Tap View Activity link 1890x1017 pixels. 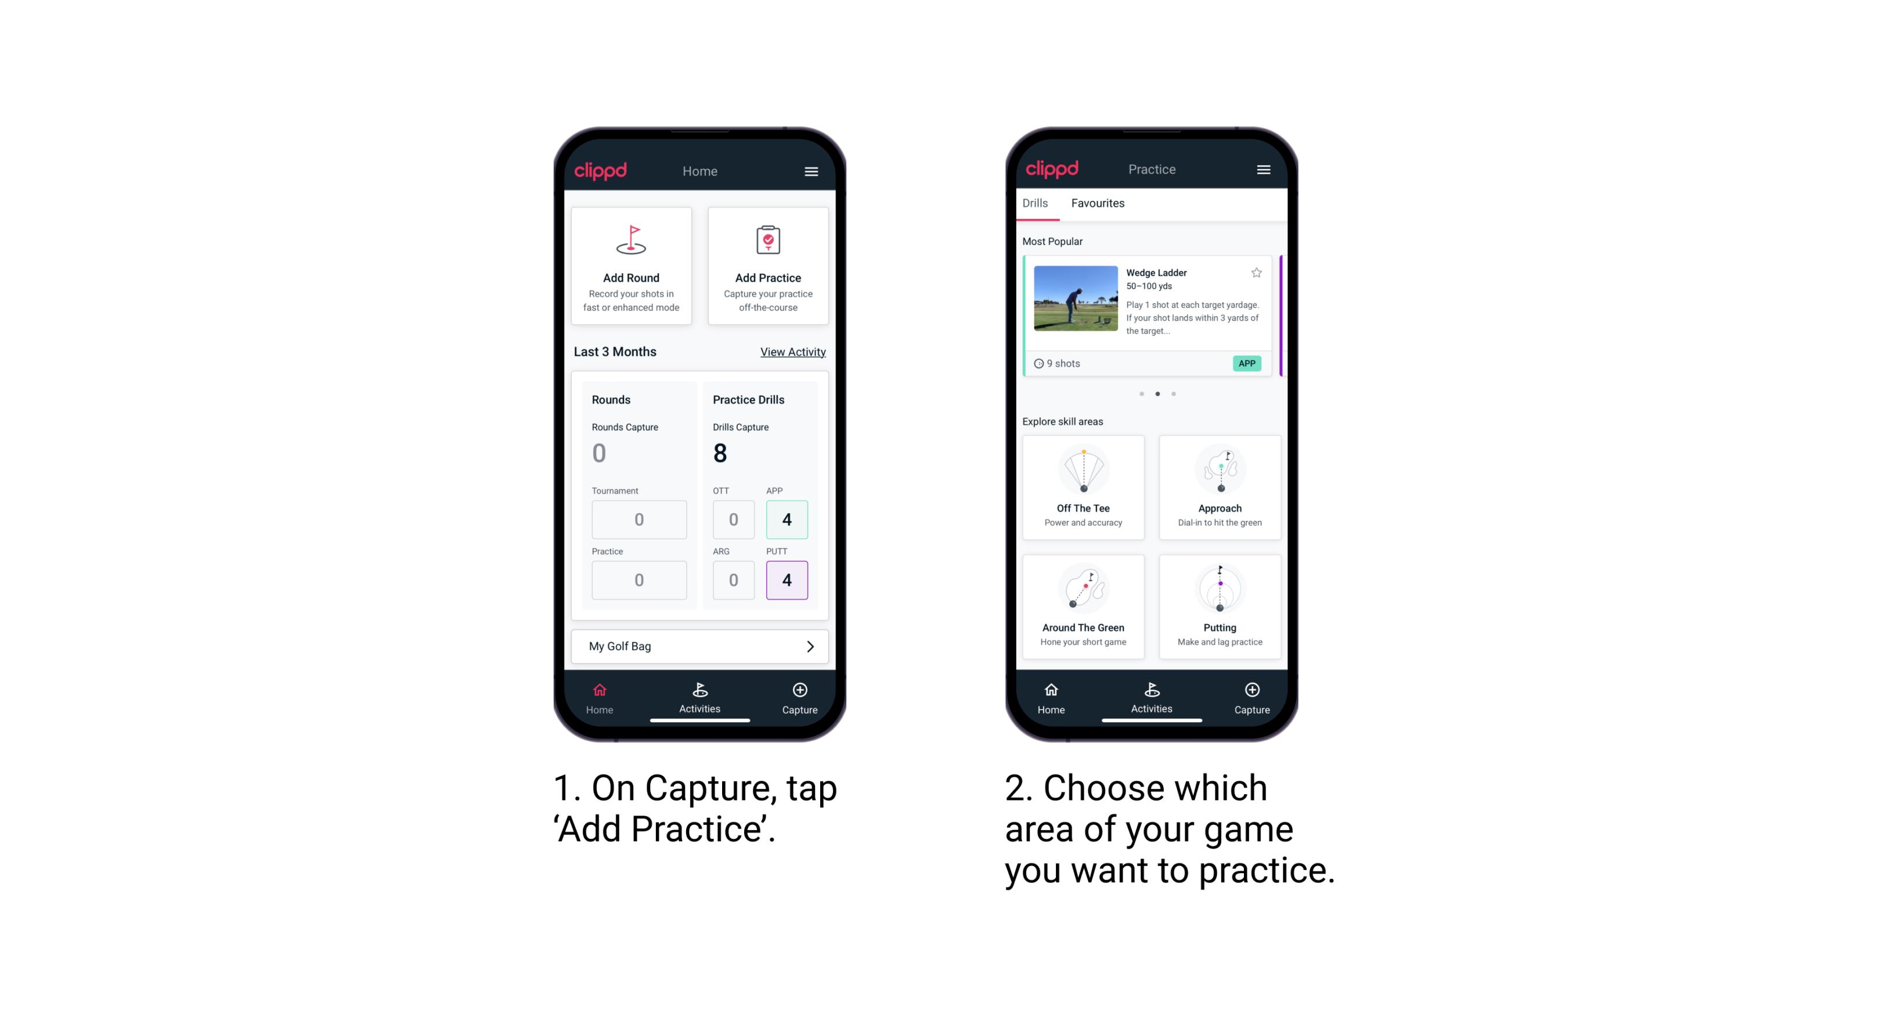pos(792,351)
